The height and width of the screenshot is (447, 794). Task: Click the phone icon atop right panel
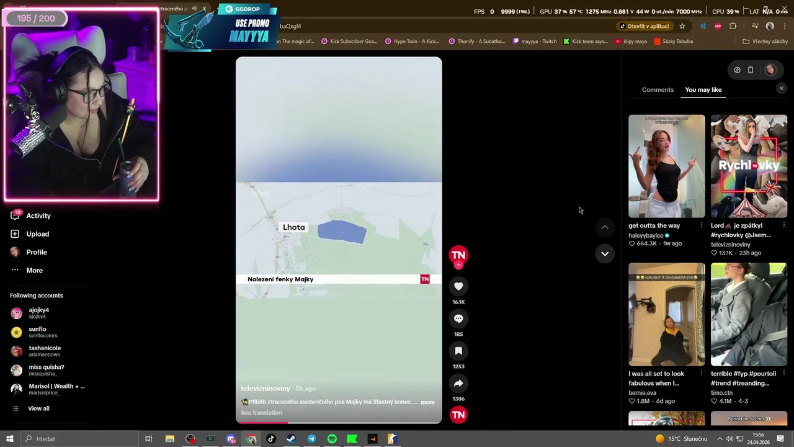tap(751, 70)
